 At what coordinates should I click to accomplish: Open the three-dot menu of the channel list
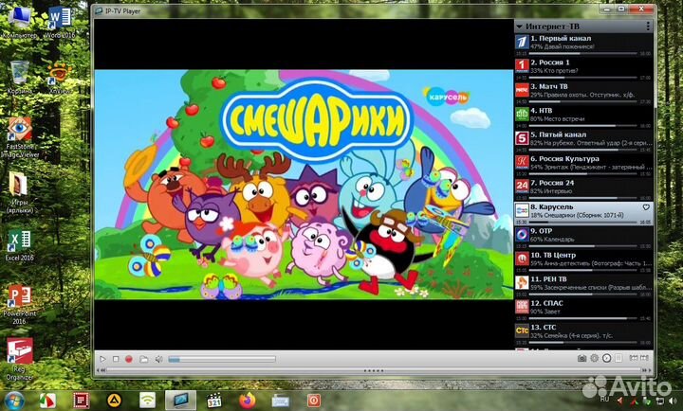(x=648, y=27)
